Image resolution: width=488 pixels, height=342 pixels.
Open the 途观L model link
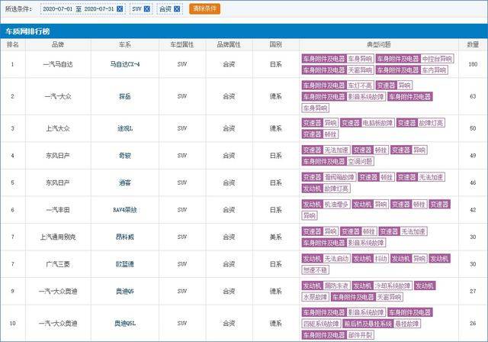point(125,128)
